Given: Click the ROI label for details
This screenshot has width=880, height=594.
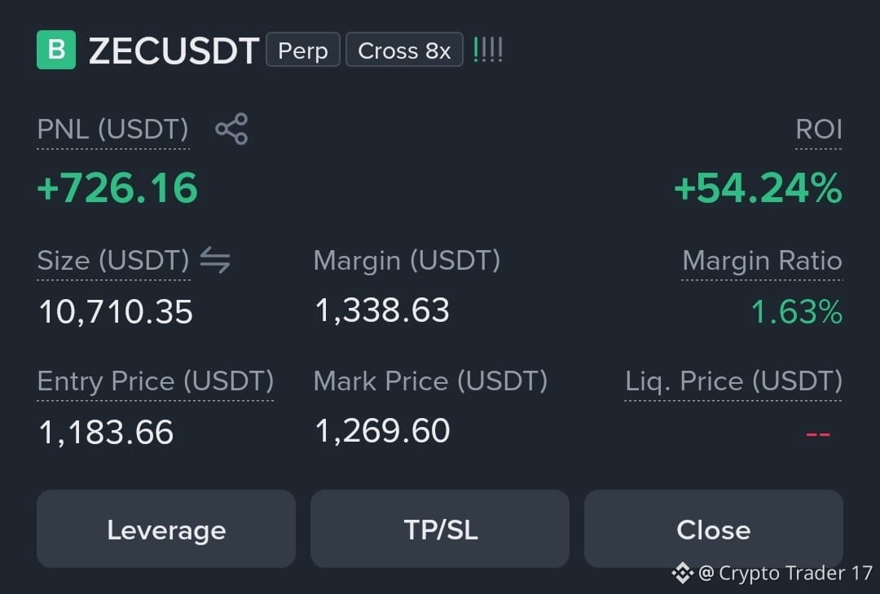Looking at the screenshot, I should 819,129.
